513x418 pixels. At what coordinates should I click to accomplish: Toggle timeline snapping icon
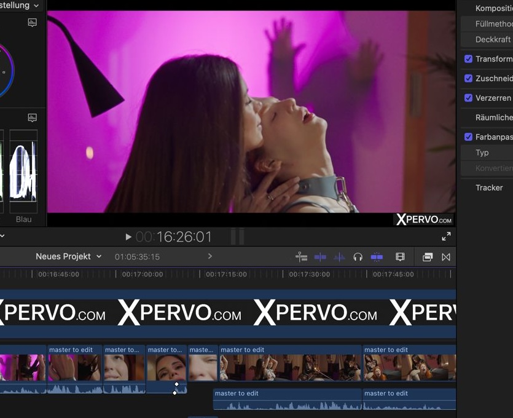[377, 258]
